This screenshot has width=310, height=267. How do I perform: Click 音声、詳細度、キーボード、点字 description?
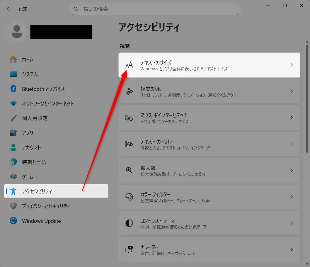(x=168, y=253)
